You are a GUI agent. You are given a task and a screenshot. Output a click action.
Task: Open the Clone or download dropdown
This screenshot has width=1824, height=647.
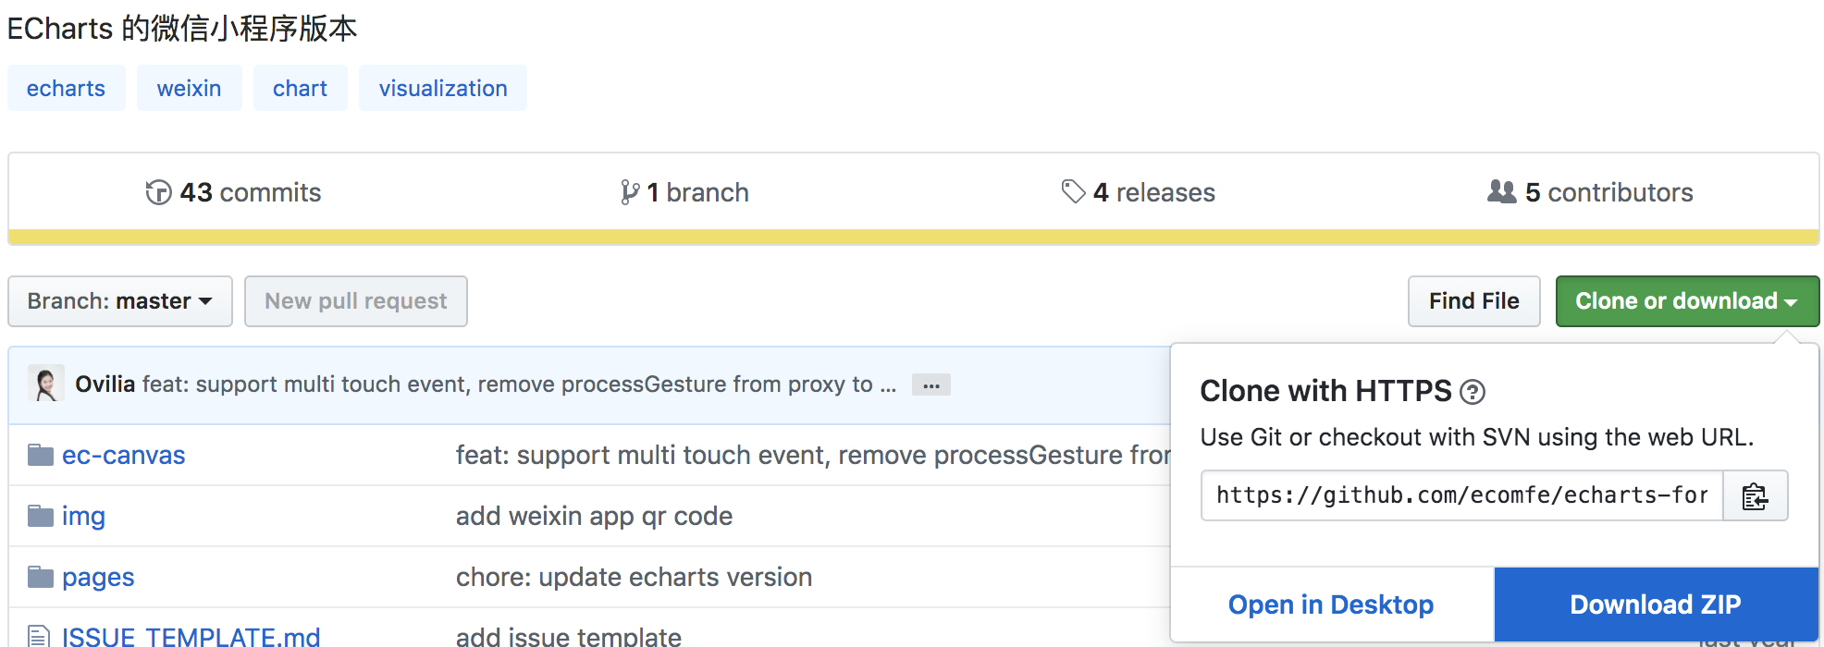pyautogui.click(x=1687, y=301)
